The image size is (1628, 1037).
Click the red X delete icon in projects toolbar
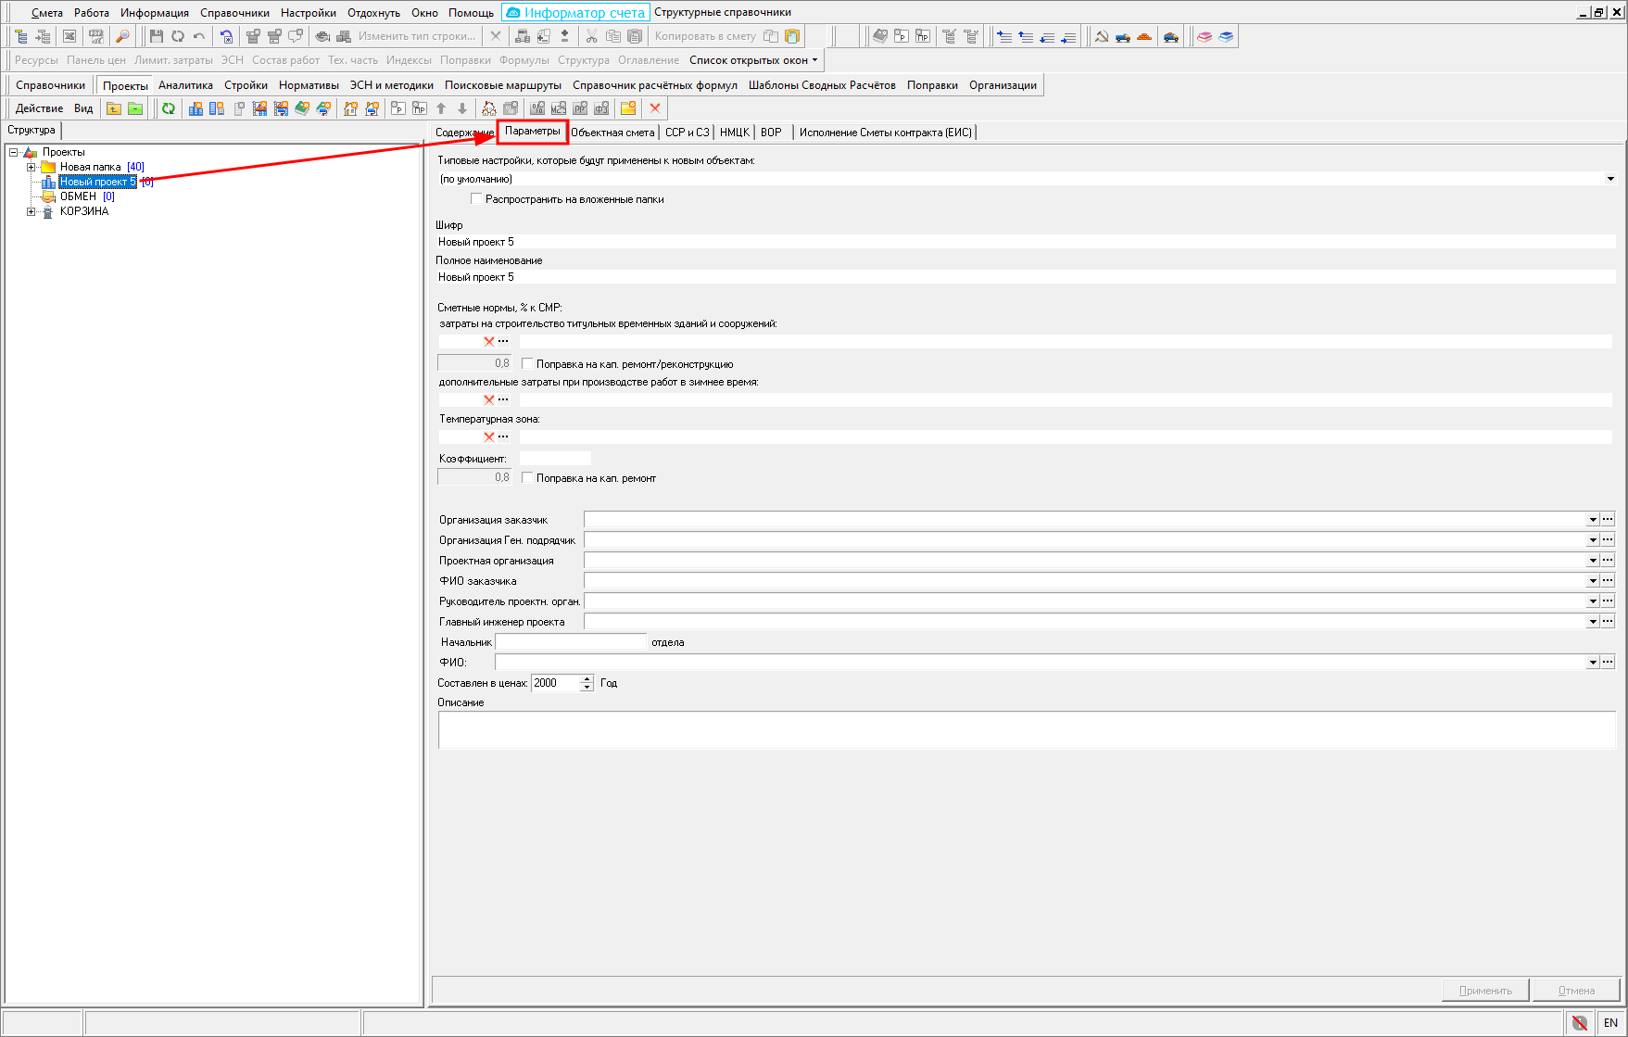(655, 108)
